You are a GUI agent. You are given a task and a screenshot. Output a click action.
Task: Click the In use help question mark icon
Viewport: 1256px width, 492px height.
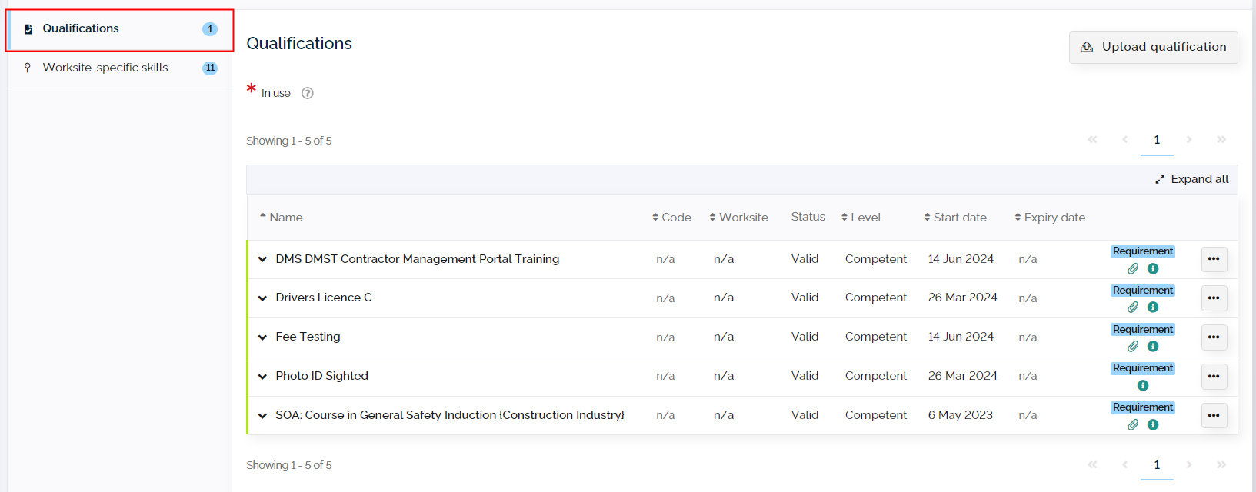(x=308, y=93)
